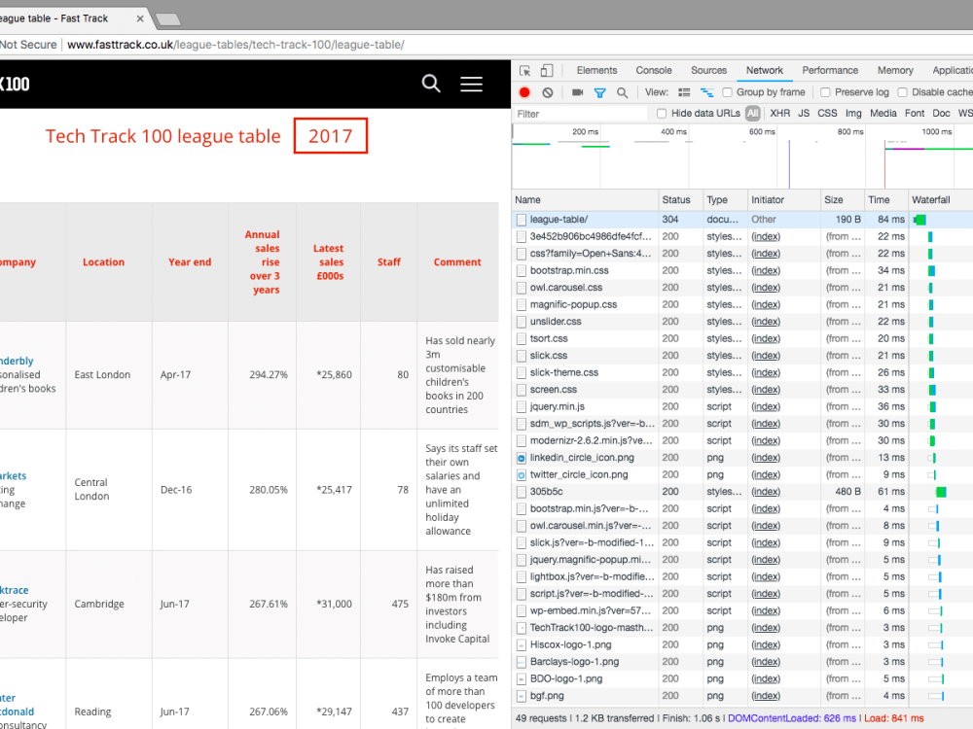Open the hamburger menu on the site
The width and height of the screenshot is (973, 729).
[x=471, y=84]
